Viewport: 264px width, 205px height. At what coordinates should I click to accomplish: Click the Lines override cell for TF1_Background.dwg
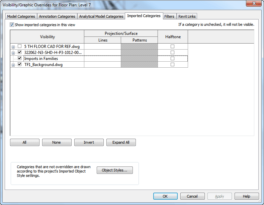102,65
